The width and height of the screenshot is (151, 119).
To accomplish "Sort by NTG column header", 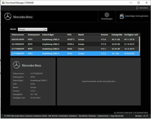I will 69,35.
